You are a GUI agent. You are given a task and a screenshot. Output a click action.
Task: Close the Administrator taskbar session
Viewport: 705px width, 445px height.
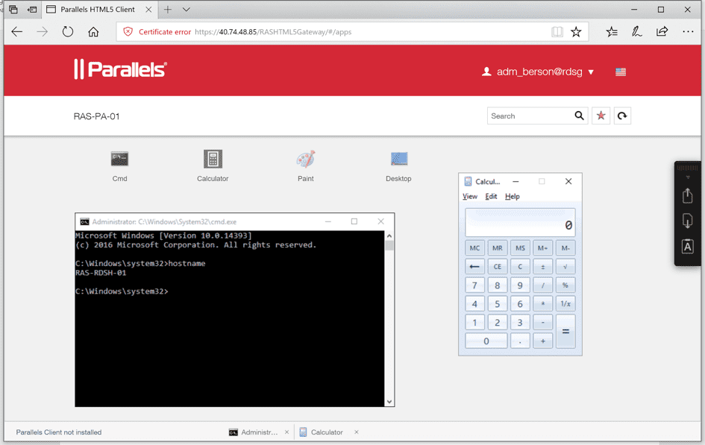click(287, 432)
